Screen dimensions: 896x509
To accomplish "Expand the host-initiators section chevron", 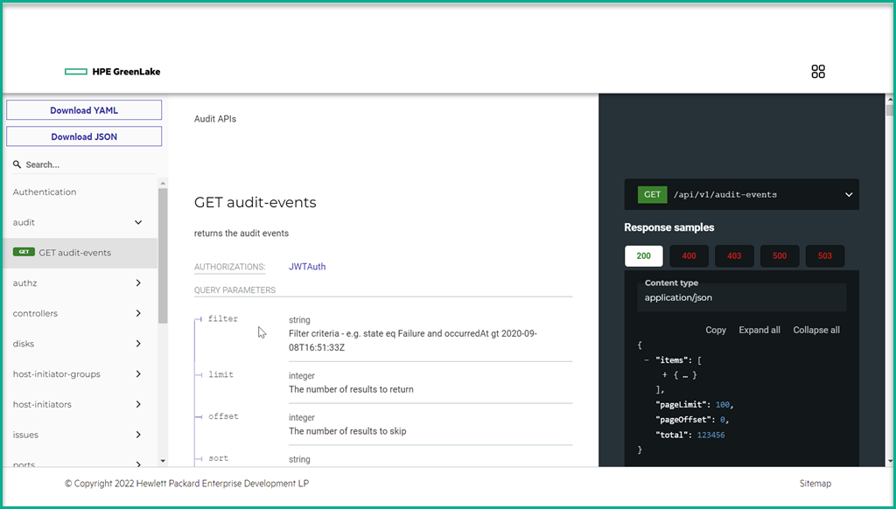I will point(138,404).
